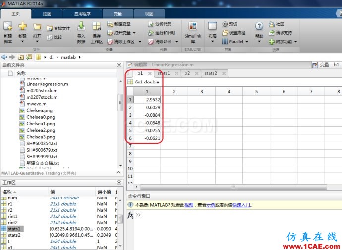Switch to the Apps ribbon tab

[x=82, y=14]
